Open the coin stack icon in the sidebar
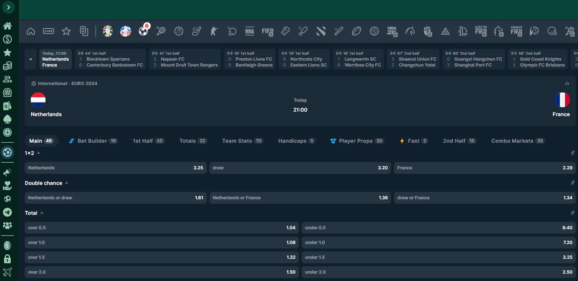 pyautogui.click(x=7, y=66)
